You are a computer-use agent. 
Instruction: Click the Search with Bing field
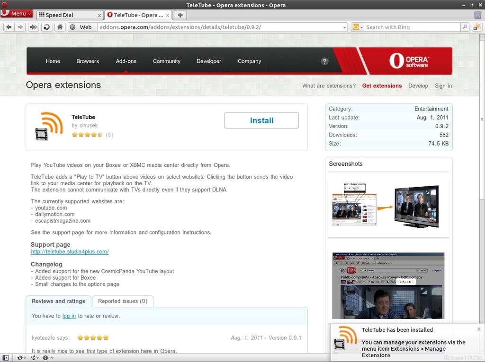411,27
